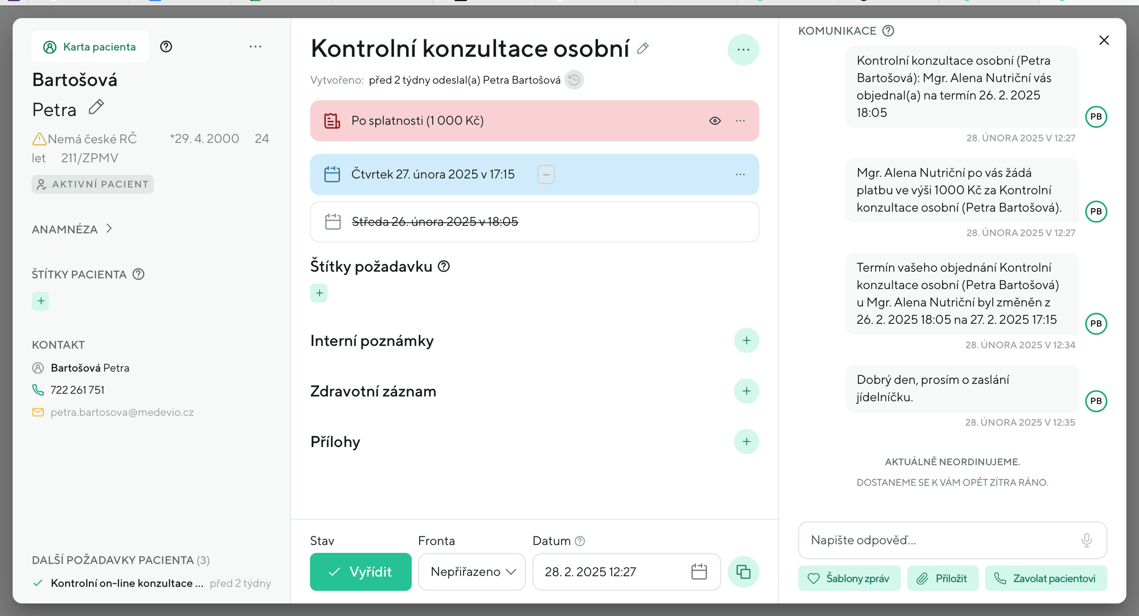Add a new patient tag with plus icon

pos(40,301)
